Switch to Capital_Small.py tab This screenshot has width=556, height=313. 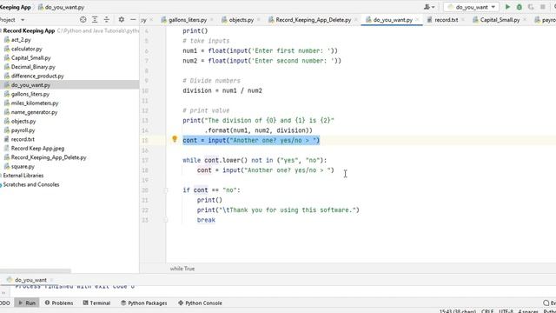(500, 20)
